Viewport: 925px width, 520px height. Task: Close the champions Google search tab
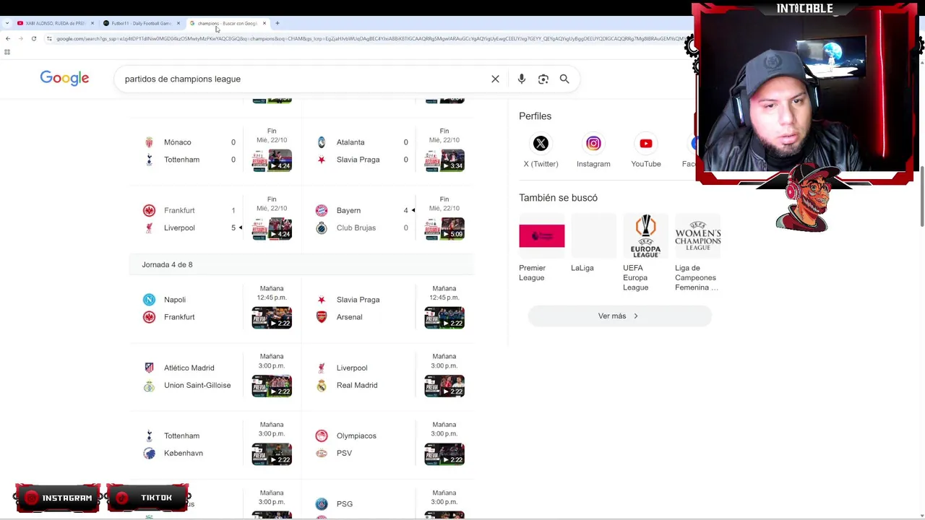coord(264,23)
